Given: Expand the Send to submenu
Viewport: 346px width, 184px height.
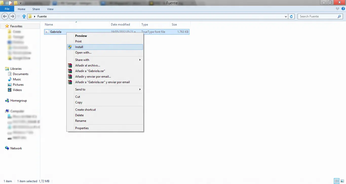Looking at the screenshot, I should tap(140, 89).
